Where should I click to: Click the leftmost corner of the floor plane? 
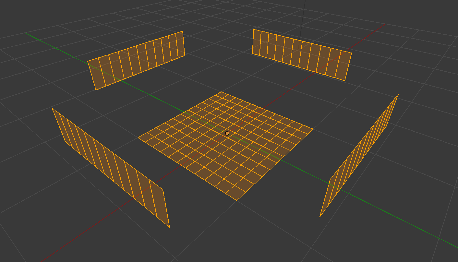click(138, 137)
